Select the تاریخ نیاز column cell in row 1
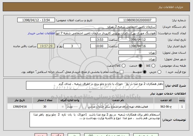This screenshot has width=193, height=136. point(20,107)
